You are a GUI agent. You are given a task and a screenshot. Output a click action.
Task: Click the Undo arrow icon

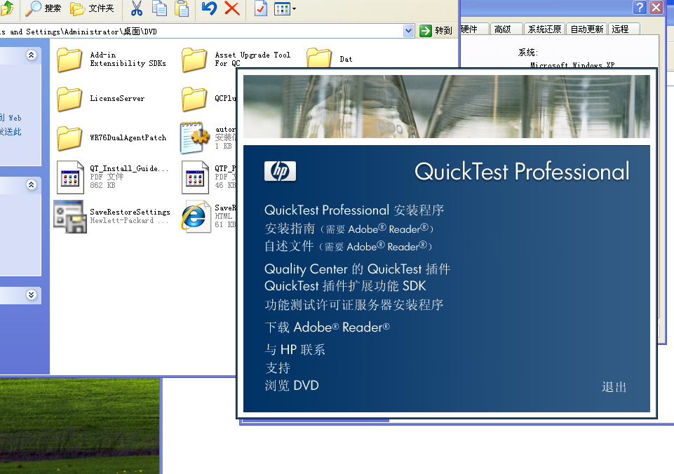click(x=209, y=8)
